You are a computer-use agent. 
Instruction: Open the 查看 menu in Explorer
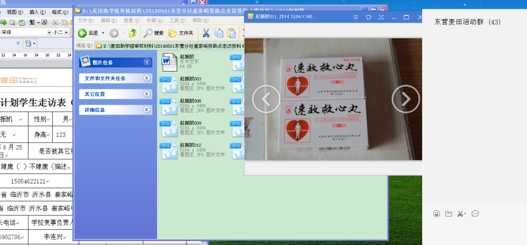(131, 21)
